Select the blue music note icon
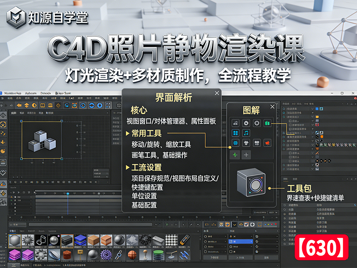The width and height of the screenshot is (357, 268). 246,133
